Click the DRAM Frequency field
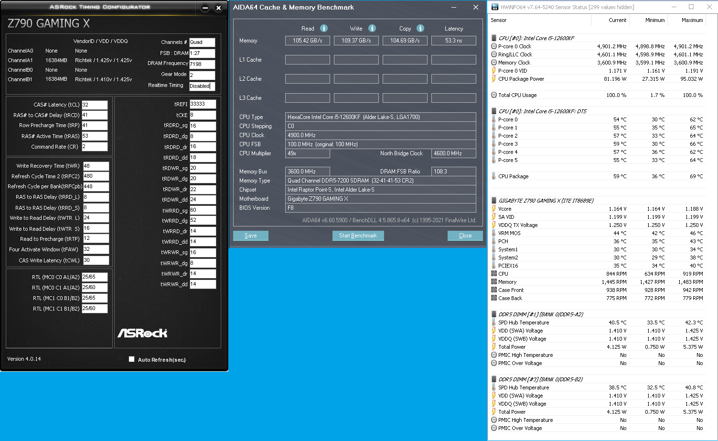The height and width of the screenshot is (441, 718). point(202,64)
